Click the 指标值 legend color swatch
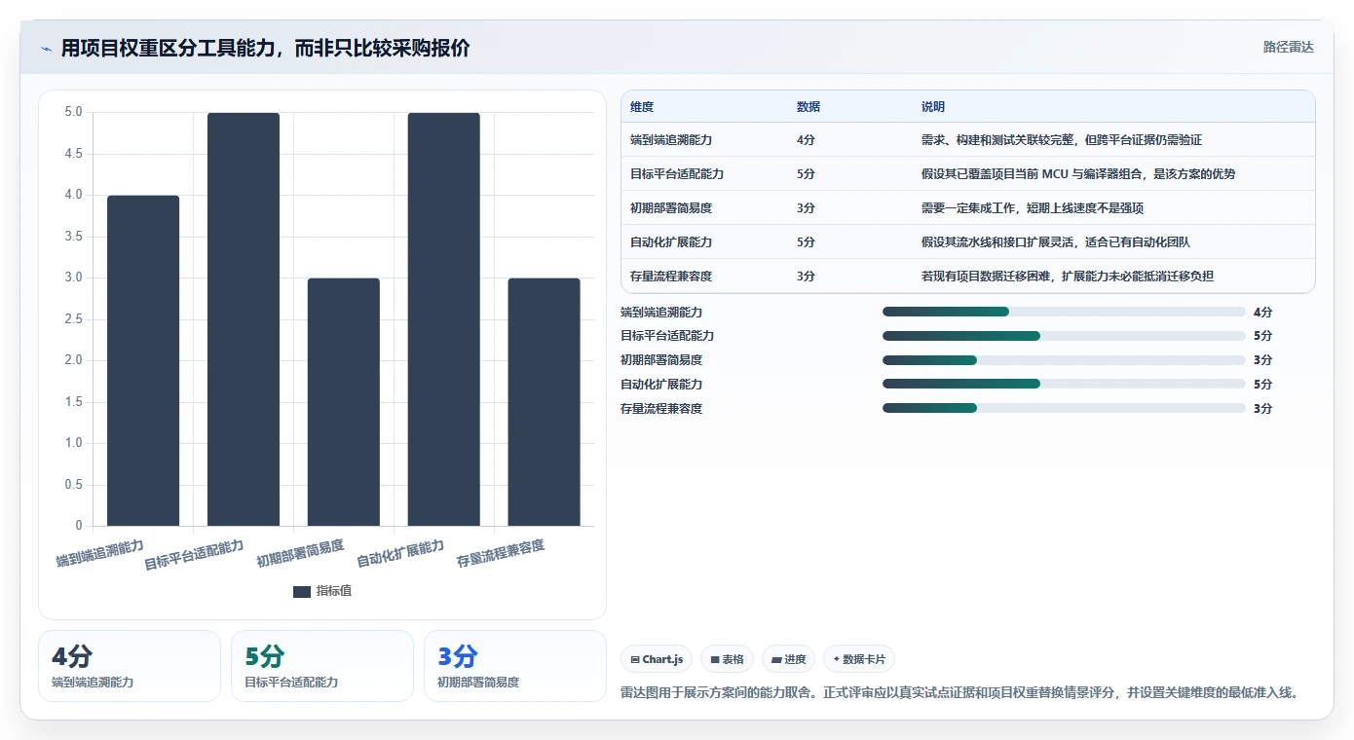The height and width of the screenshot is (740, 1354). [x=302, y=592]
